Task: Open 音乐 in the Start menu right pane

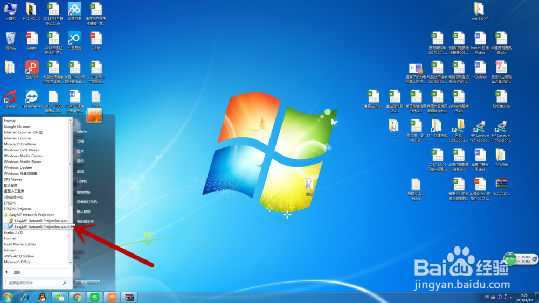Action: 80,161
